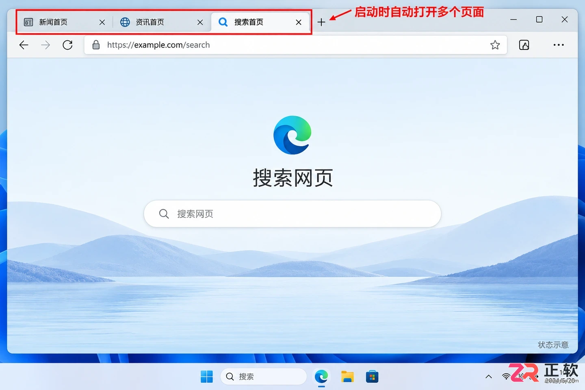This screenshot has height=390, width=585.
Task: Open File Explorer from taskbar
Action: coord(347,377)
